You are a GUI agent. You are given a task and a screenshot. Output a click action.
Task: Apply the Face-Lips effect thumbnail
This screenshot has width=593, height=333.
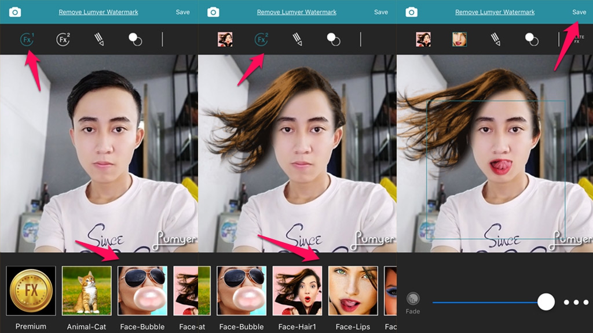353,291
